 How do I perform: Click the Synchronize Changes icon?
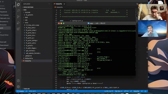point(27,91)
